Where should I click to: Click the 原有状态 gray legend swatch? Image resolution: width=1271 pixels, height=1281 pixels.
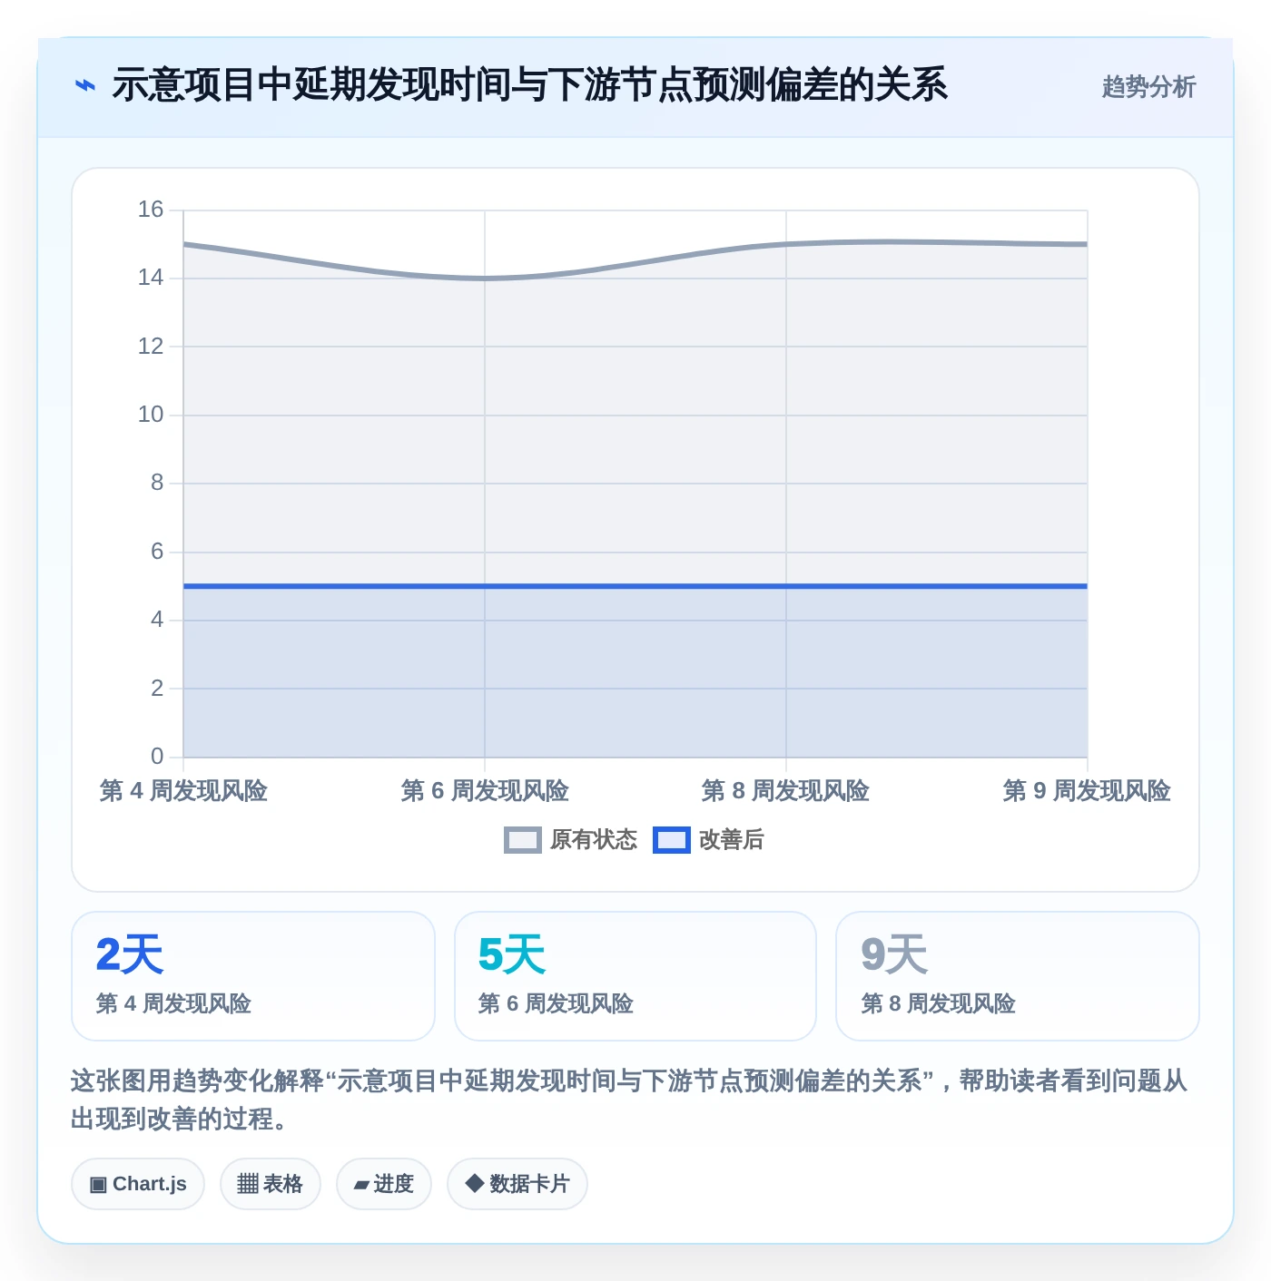tap(523, 840)
